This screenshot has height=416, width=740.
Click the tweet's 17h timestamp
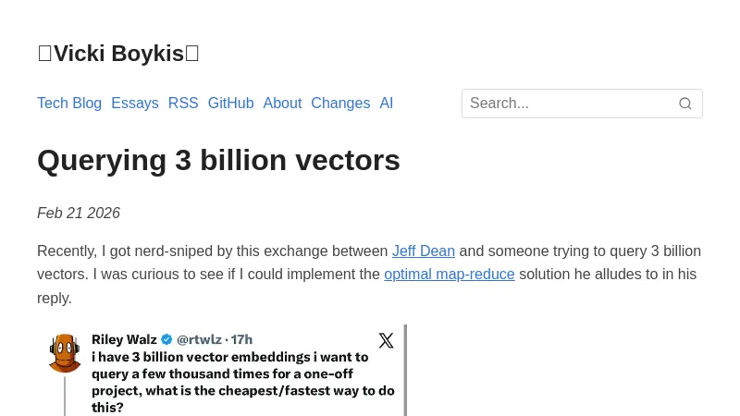click(x=241, y=339)
